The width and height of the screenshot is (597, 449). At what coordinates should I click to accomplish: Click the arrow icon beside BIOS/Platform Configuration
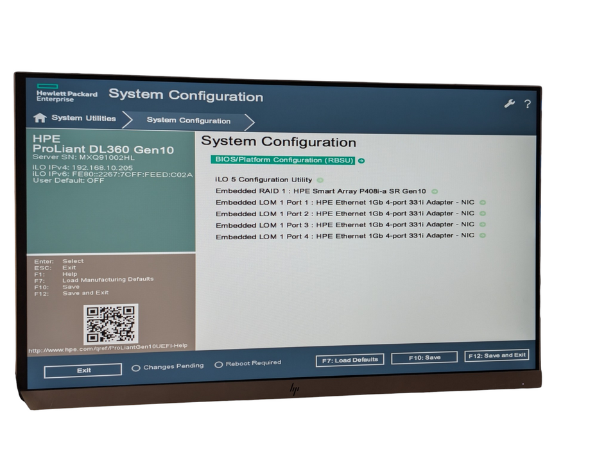coord(361,160)
